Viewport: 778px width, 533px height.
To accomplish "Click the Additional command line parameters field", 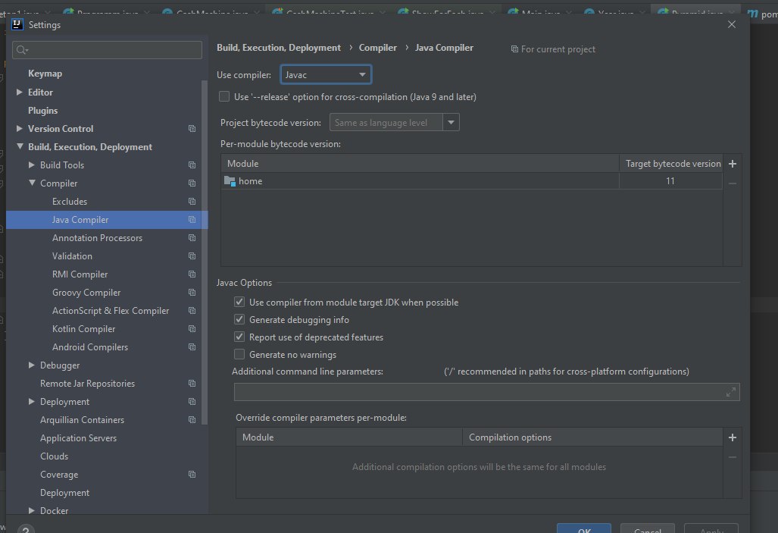I will (487, 392).
